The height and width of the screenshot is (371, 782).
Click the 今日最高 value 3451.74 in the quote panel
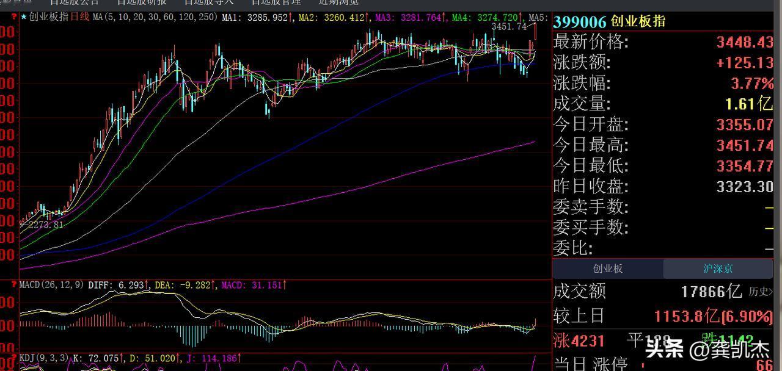pos(745,146)
